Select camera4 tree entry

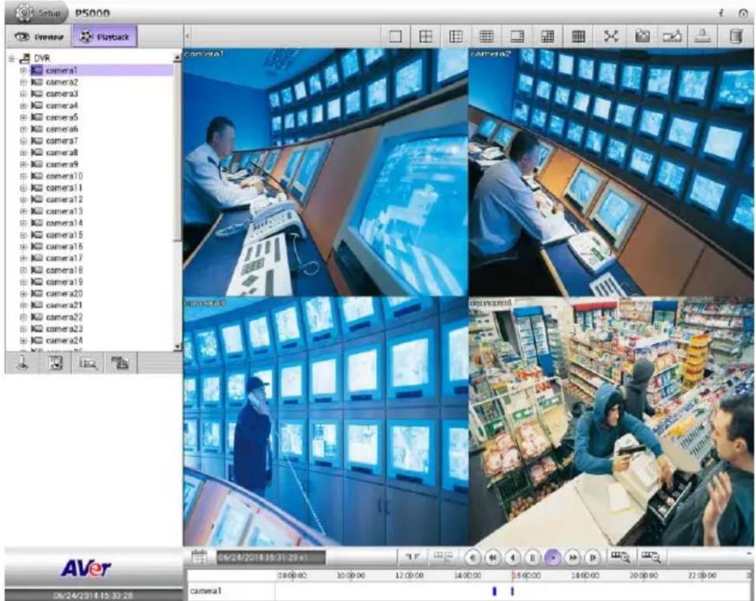(62, 106)
